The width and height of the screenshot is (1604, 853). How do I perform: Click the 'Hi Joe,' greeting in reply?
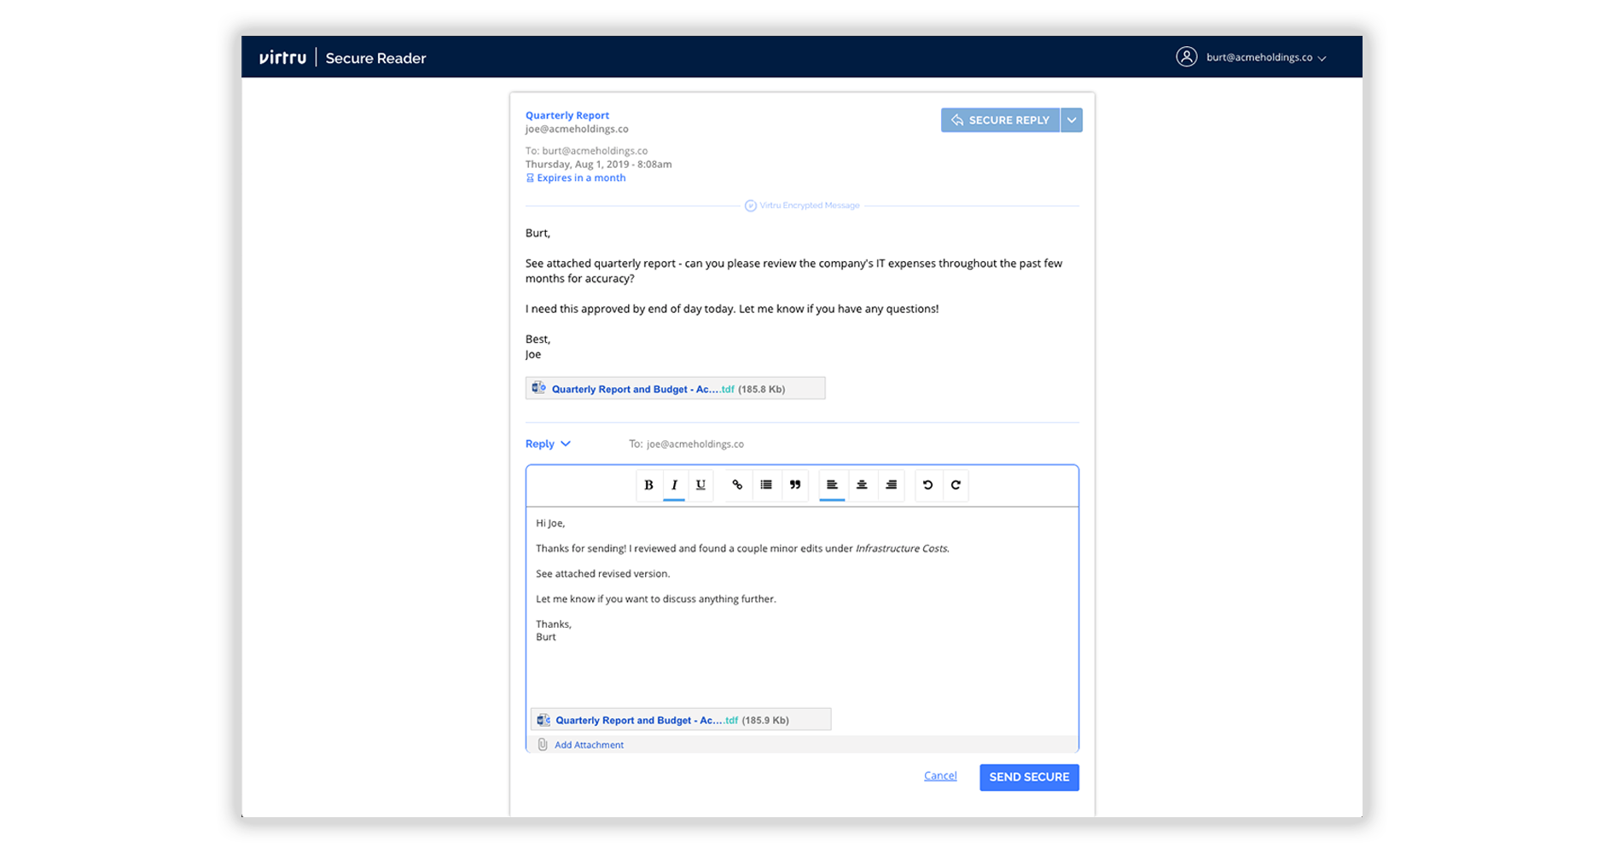(550, 523)
